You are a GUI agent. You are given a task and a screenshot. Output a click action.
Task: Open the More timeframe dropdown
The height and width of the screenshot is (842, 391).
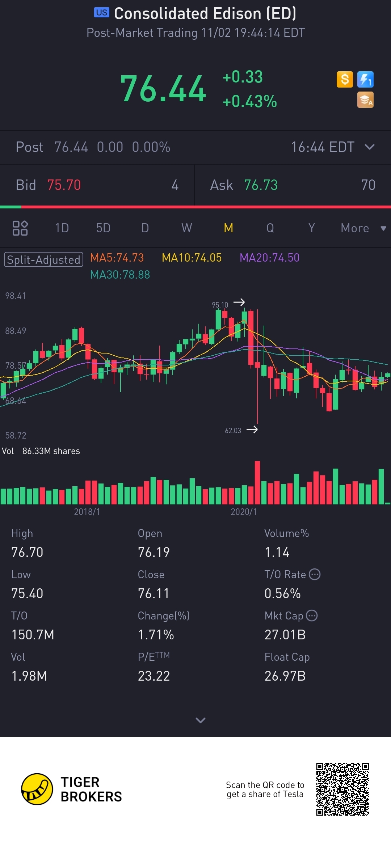(x=363, y=228)
